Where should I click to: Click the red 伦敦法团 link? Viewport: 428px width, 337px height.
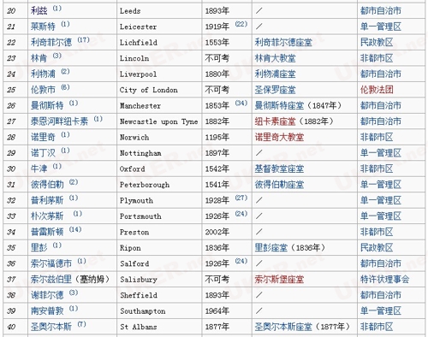click(x=377, y=90)
